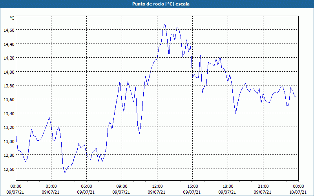314x196 pixels.
Task: Click the 13,40 y-axis label
Action: 9,113
